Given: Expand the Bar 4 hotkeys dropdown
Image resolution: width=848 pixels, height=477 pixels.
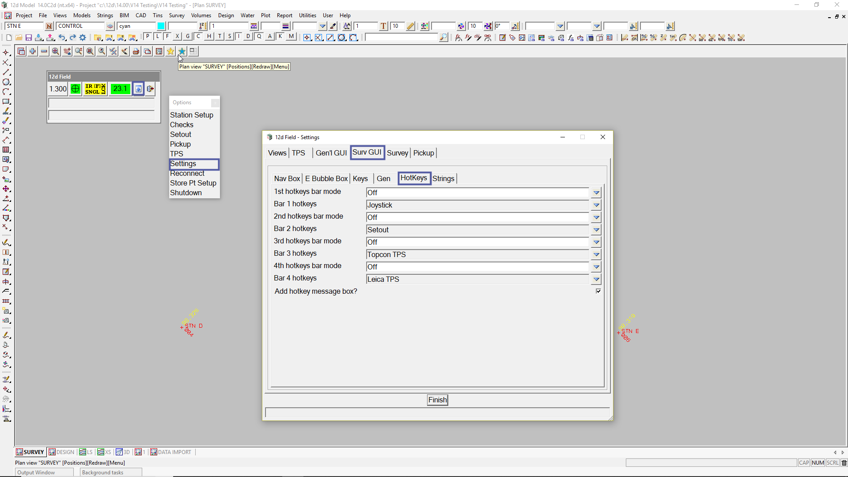Looking at the screenshot, I should coord(596,279).
